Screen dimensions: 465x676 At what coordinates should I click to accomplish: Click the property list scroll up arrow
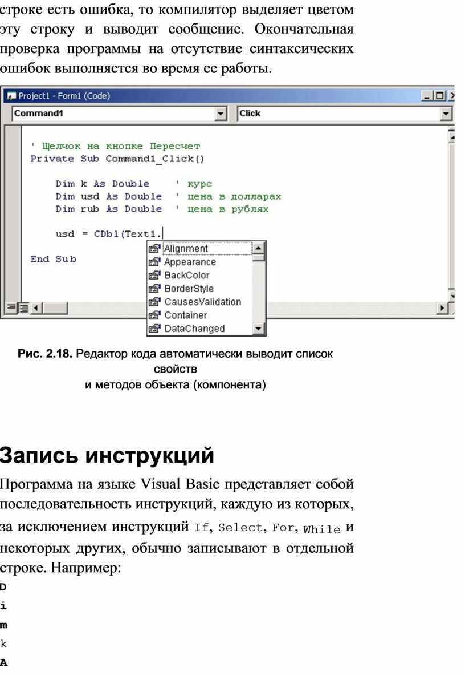tap(258, 248)
